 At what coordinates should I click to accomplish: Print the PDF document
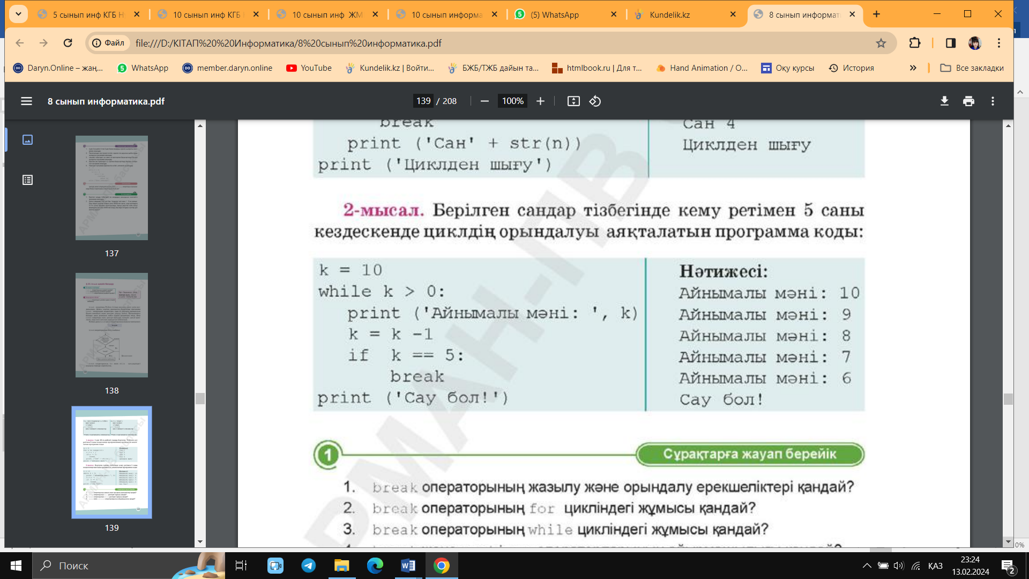pyautogui.click(x=968, y=101)
